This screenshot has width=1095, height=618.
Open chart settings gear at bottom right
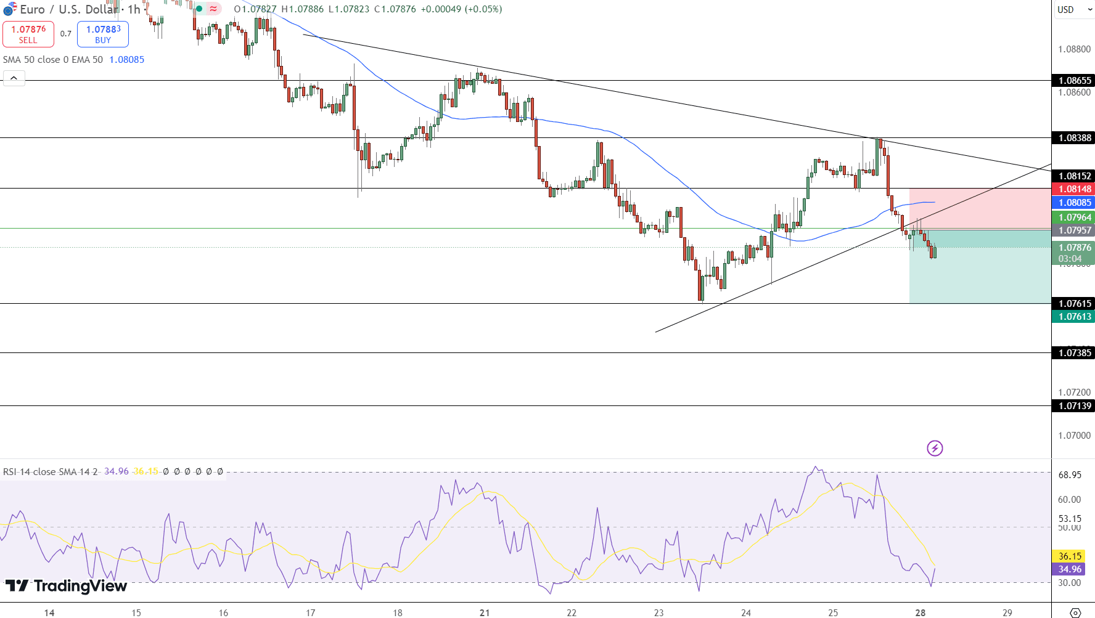point(1075,612)
